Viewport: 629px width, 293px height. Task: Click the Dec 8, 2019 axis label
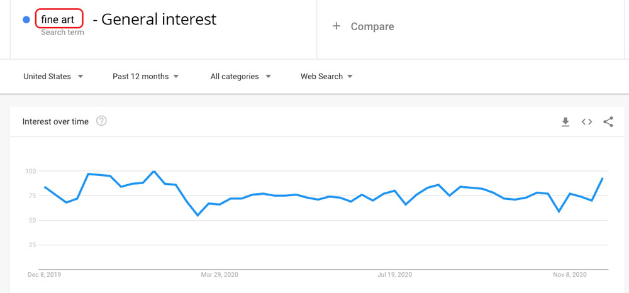[44, 275]
